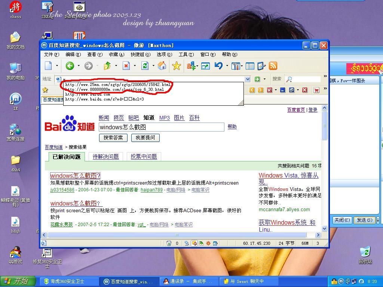Stop loading with the red X page icon

tap(126, 66)
